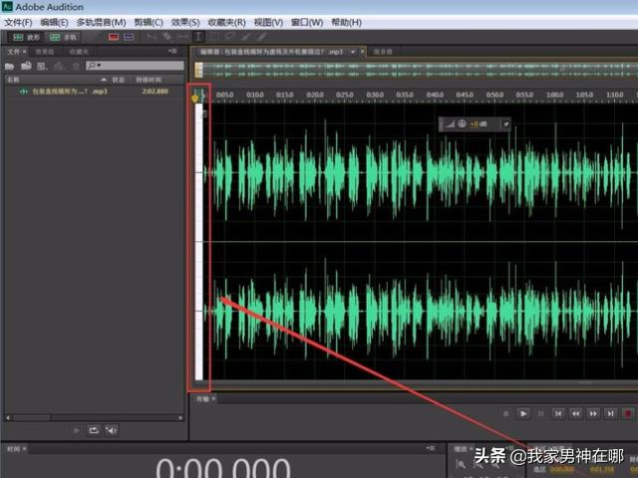Click the Fast Forward button
The image size is (638, 478).
pos(594,413)
